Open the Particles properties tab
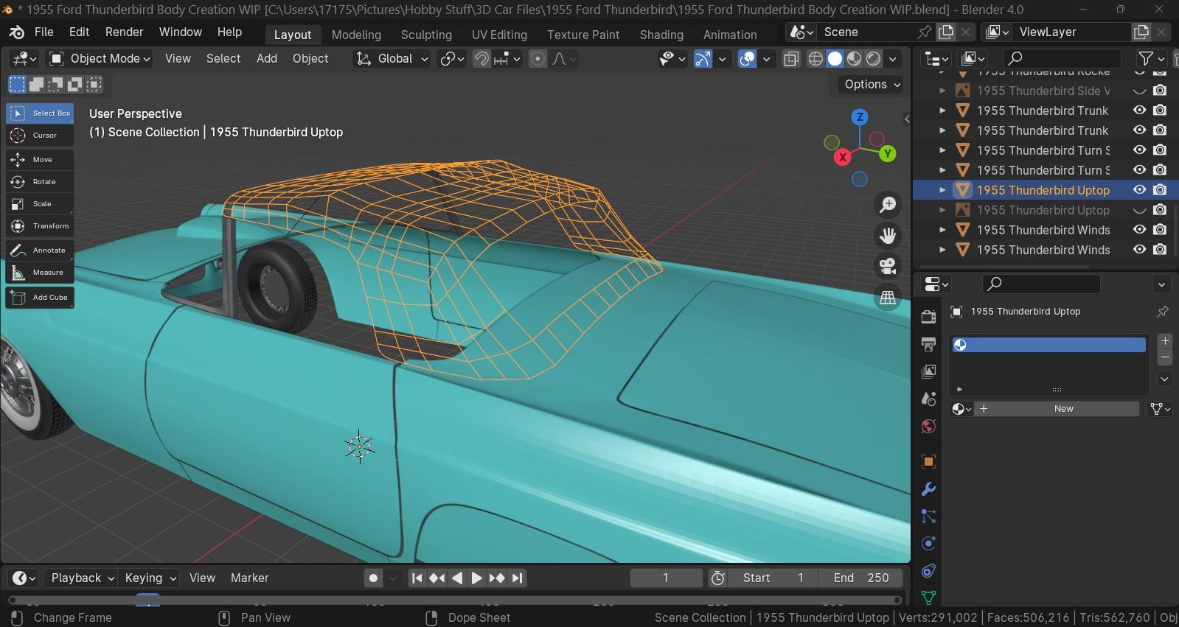The width and height of the screenshot is (1179, 627). point(928,516)
